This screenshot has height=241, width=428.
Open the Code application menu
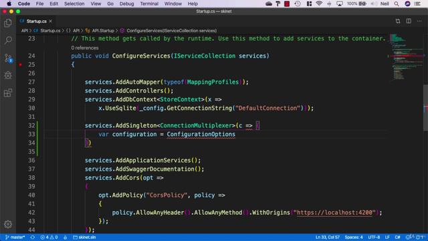pos(24,3)
